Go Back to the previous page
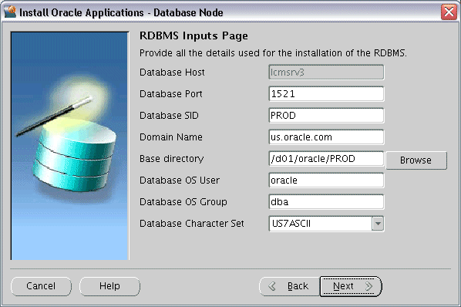Screen dimensions: 461x307 pyautogui.click(x=289, y=286)
